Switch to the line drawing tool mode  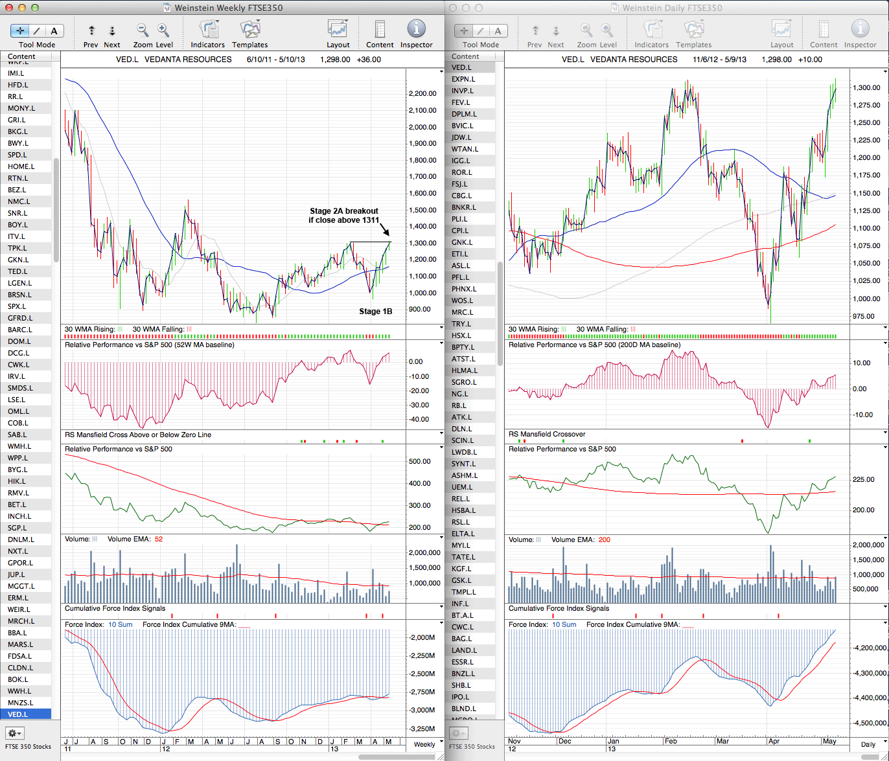tap(38, 30)
